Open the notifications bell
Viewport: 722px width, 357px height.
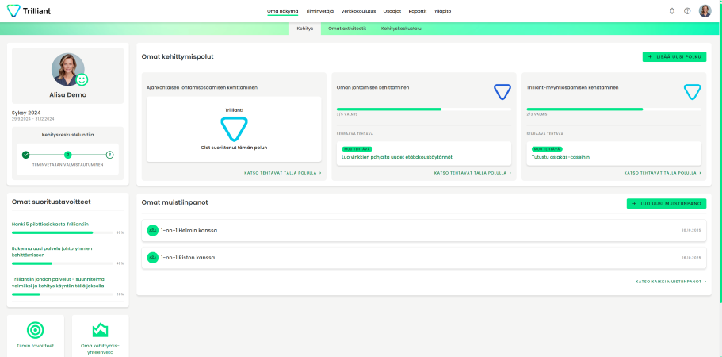click(672, 11)
